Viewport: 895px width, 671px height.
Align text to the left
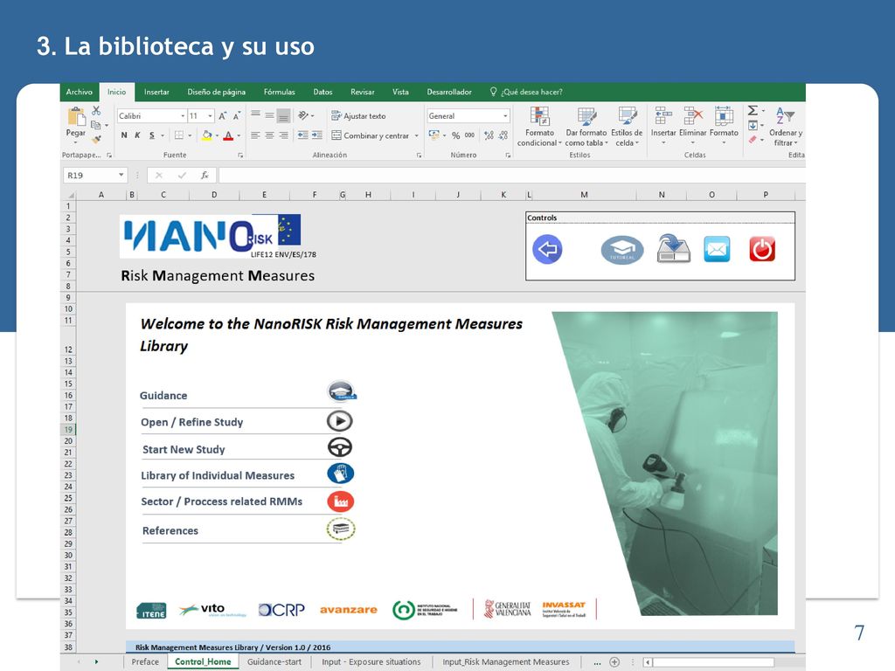pyautogui.click(x=256, y=135)
